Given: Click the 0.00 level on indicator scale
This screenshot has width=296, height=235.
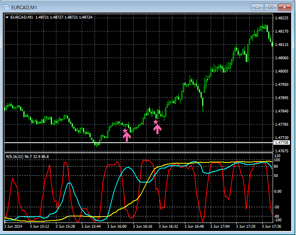Looking at the screenshot, I should click(278, 191).
